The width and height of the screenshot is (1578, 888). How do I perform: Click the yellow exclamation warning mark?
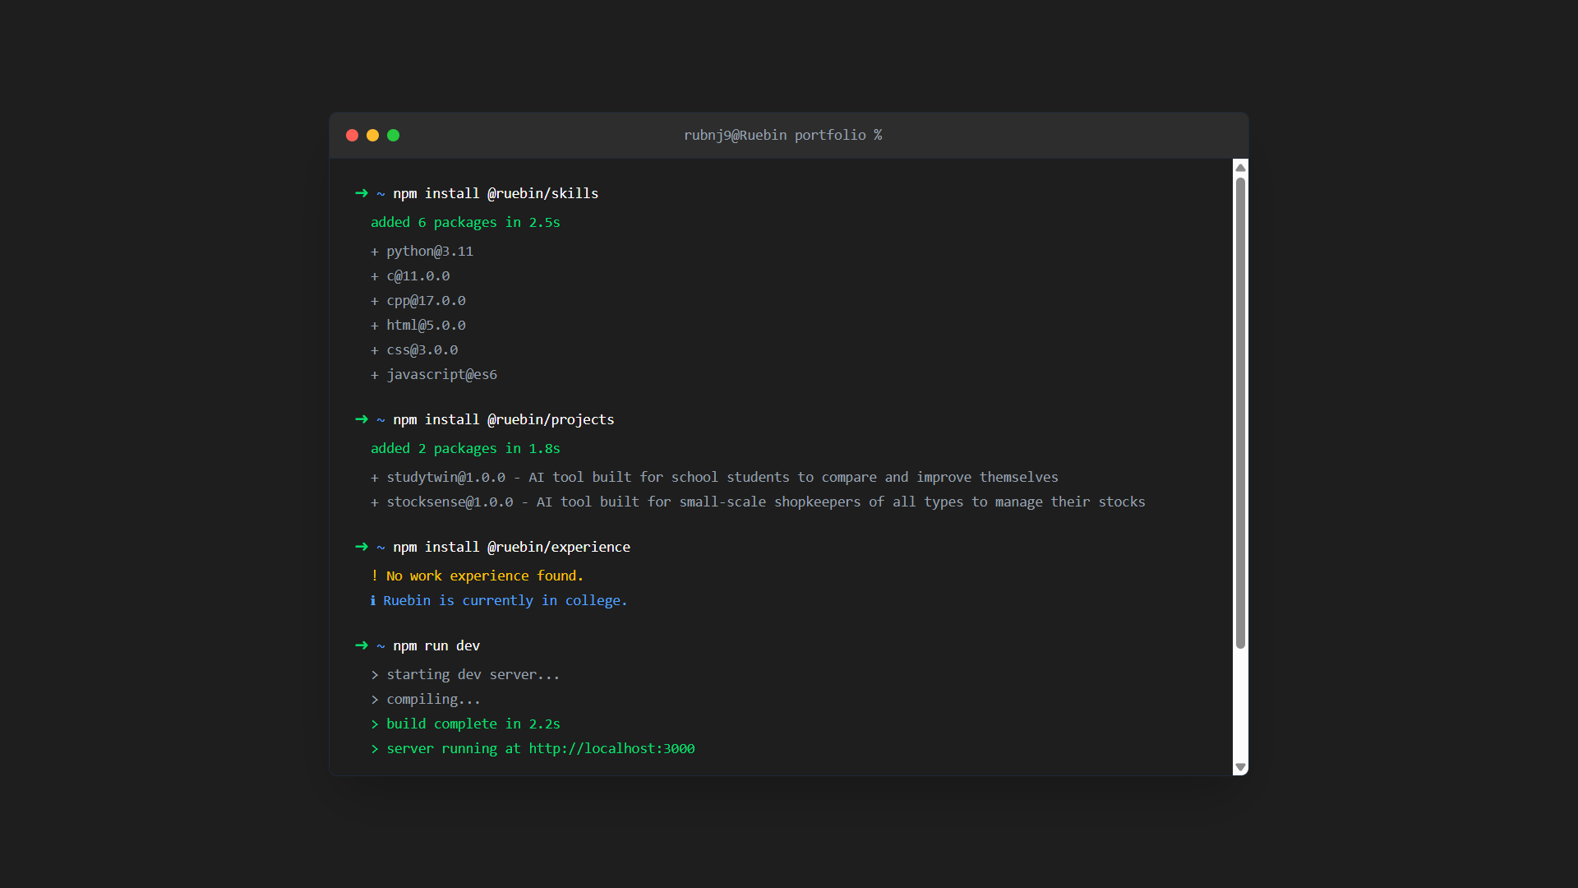point(375,576)
